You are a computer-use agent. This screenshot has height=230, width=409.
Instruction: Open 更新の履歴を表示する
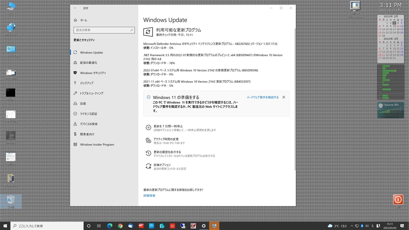tap(180, 154)
